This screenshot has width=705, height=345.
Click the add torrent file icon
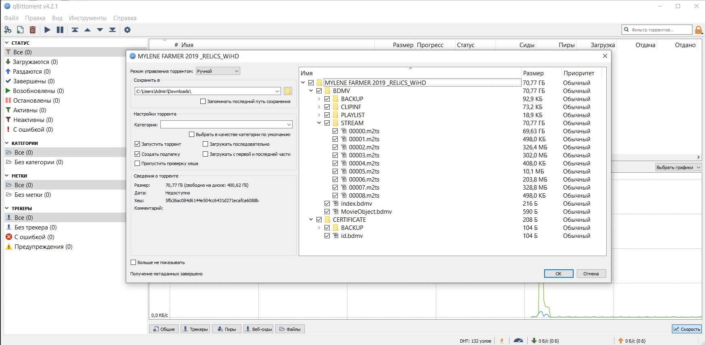click(x=20, y=30)
